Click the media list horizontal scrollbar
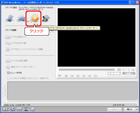This screenshot has height=113, width=140. 72,101
